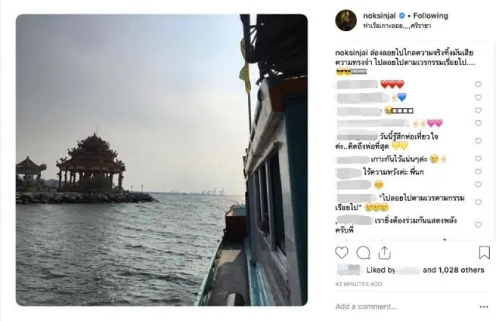The width and height of the screenshot is (496, 321).
Task: Like the comment with yellow hearts
Action: point(478,141)
